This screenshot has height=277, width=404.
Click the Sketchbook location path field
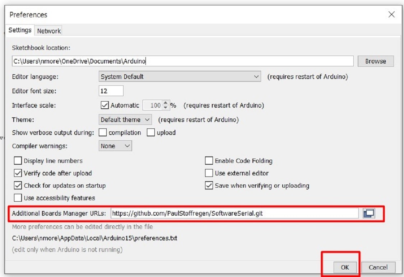(183, 61)
